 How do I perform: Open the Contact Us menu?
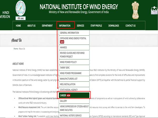(x=131, y=26)
